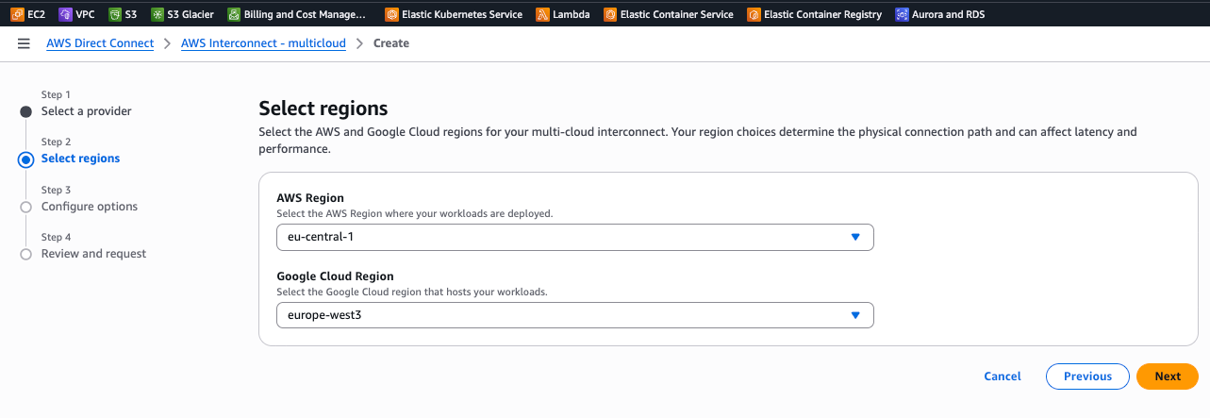
Task: Click the Previous button
Action: [x=1087, y=376]
